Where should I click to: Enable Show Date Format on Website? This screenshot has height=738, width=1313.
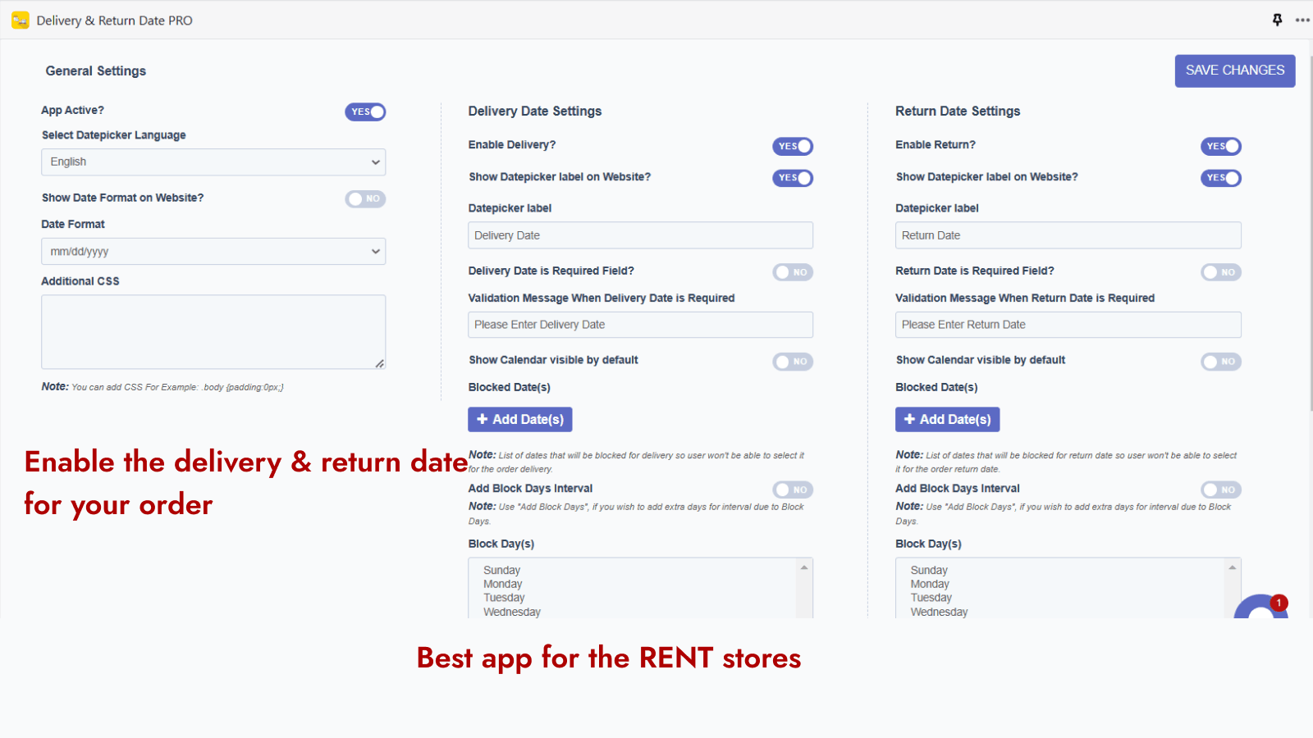coord(365,198)
